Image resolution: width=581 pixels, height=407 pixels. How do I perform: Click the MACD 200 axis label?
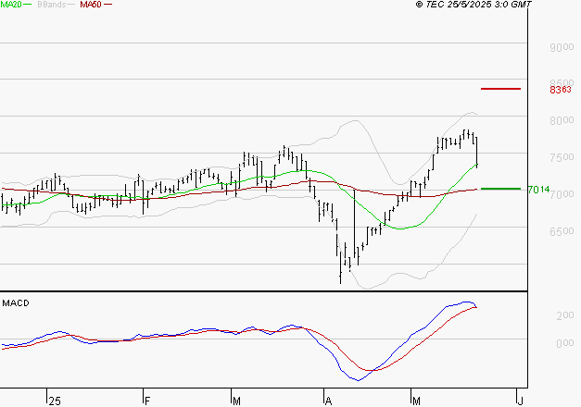coord(565,315)
